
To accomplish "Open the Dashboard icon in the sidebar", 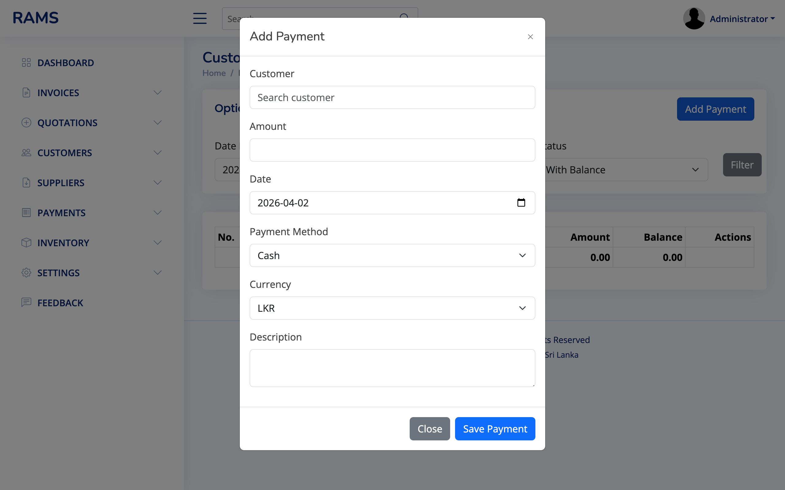I will click(26, 62).
